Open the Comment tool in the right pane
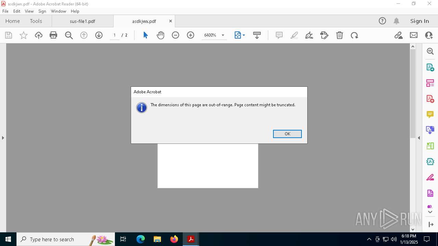Image resolution: width=438 pixels, height=246 pixels. coord(430,114)
